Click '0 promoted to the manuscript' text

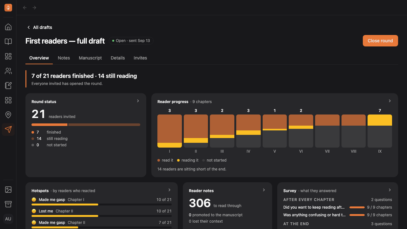point(216,215)
